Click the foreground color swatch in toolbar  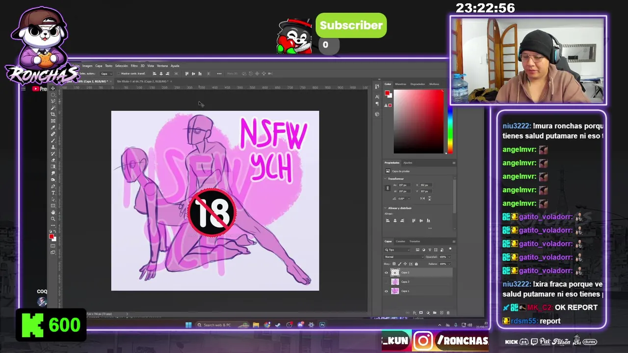pos(51,237)
